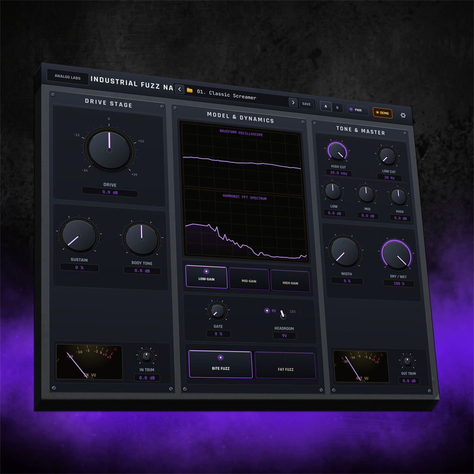Open the preset folder browser icon

189,90
